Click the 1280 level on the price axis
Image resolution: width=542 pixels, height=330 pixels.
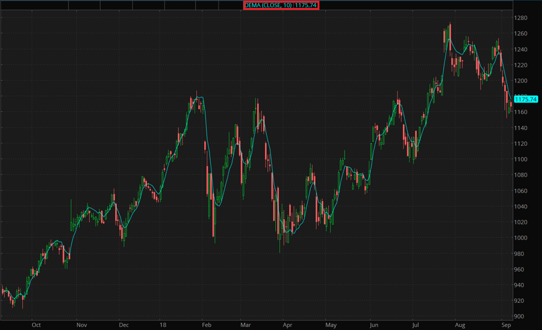[520, 18]
